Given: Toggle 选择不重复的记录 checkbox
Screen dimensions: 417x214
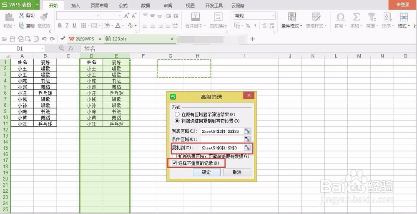Looking at the screenshot, I should (x=174, y=163).
